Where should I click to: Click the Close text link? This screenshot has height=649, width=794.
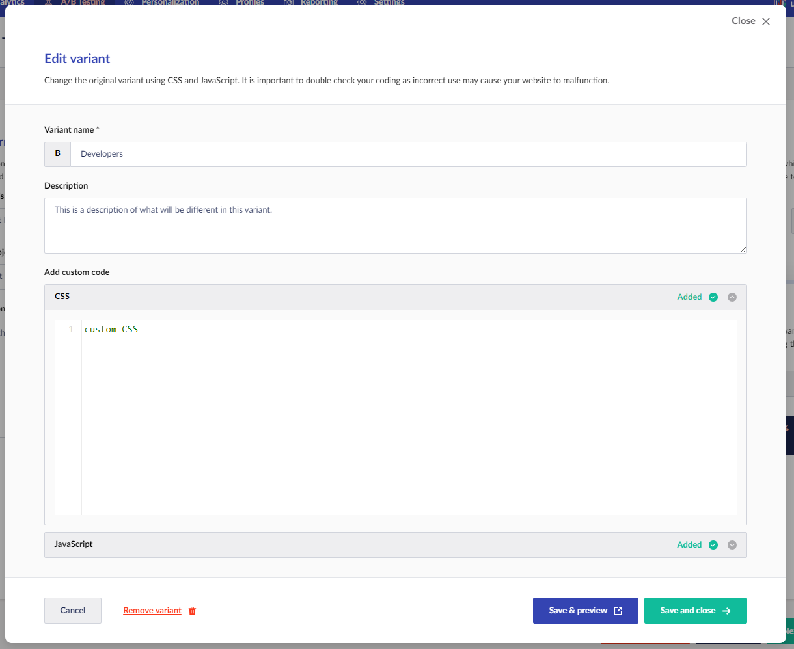coord(743,21)
